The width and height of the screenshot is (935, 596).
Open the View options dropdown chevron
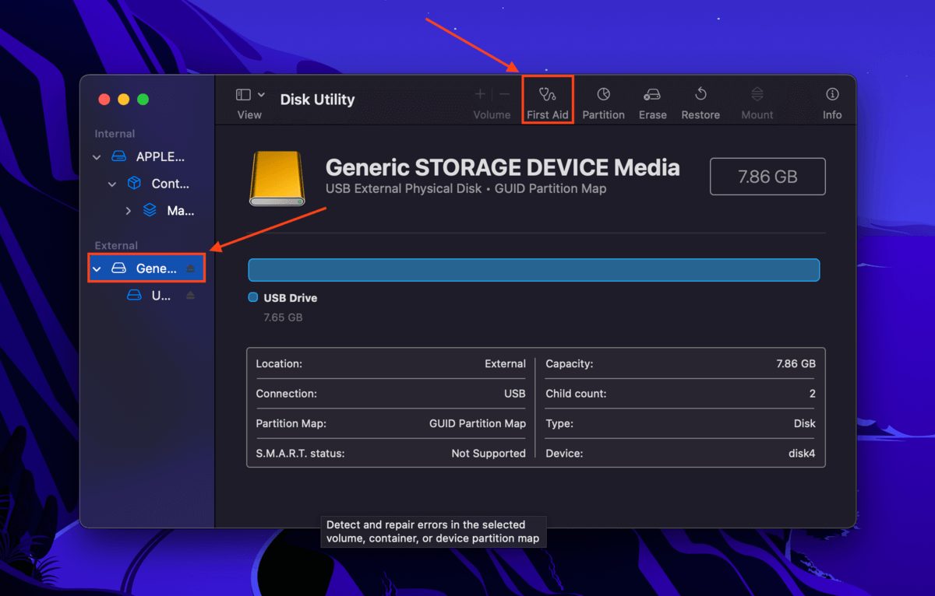coord(261,94)
